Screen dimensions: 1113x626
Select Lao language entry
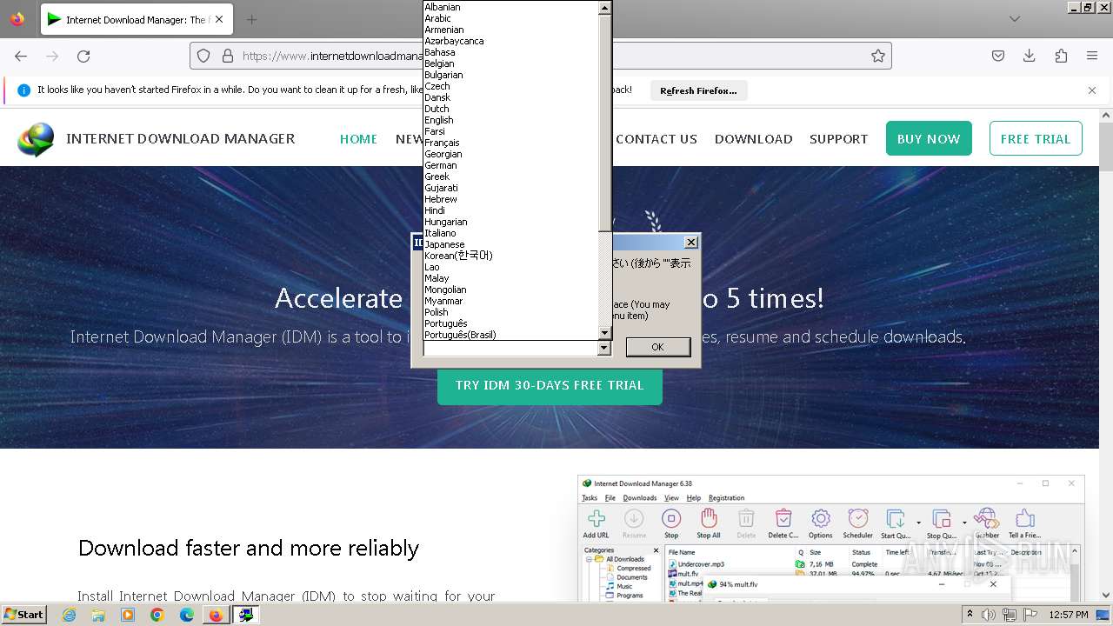pyautogui.click(x=511, y=267)
